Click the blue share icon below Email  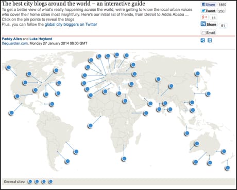(x=203, y=41)
